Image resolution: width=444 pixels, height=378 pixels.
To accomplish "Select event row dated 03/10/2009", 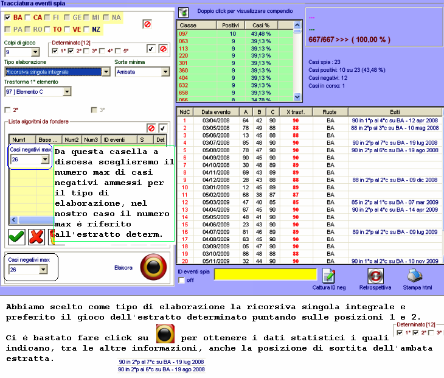I will (309, 254).
